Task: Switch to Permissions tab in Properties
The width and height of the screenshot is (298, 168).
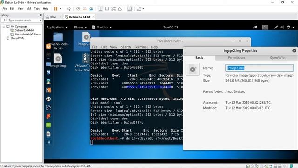Action: 237,58
